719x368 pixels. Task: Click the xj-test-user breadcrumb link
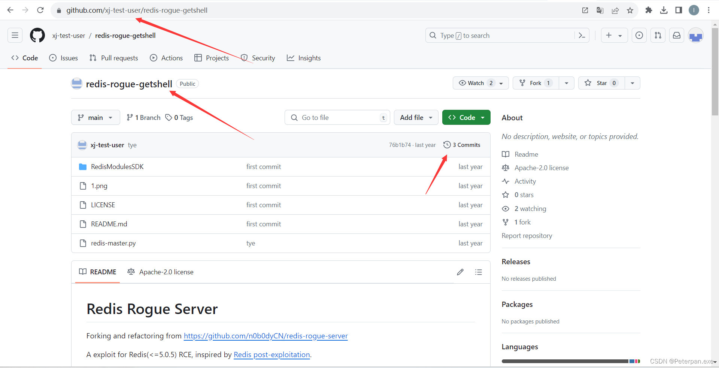point(69,36)
